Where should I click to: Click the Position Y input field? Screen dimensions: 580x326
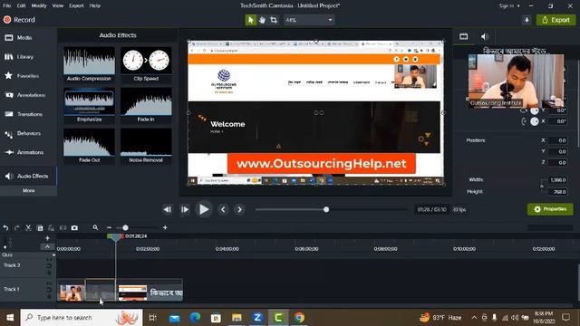coord(558,151)
